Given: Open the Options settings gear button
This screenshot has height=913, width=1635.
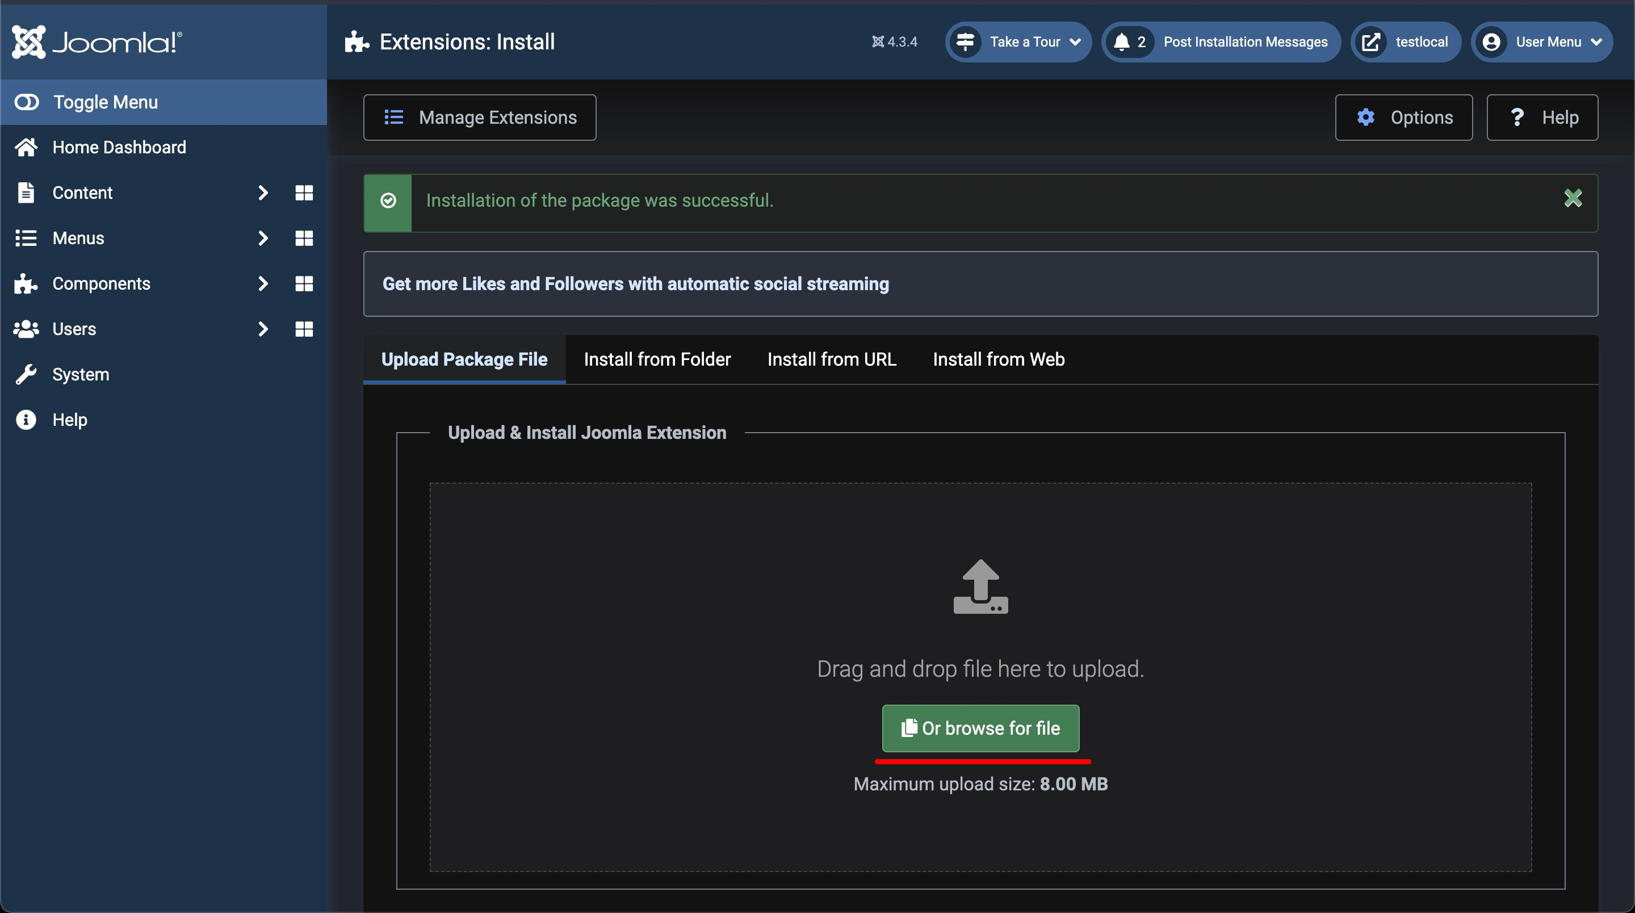Looking at the screenshot, I should [1403, 118].
